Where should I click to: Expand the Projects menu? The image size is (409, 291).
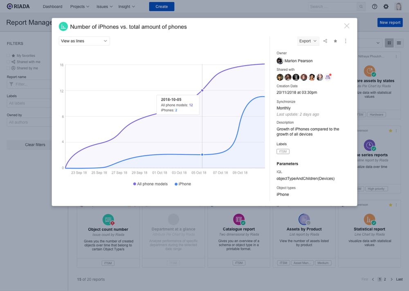click(80, 7)
